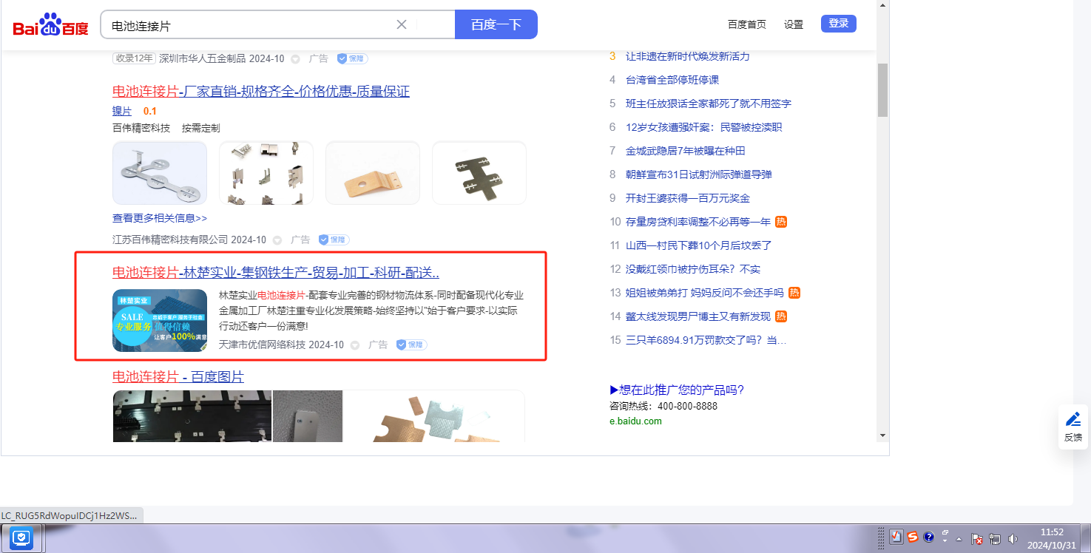
Task: Click the 热 badge beside 存量房贷利率调整不必再等一年
Action: point(781,222)
